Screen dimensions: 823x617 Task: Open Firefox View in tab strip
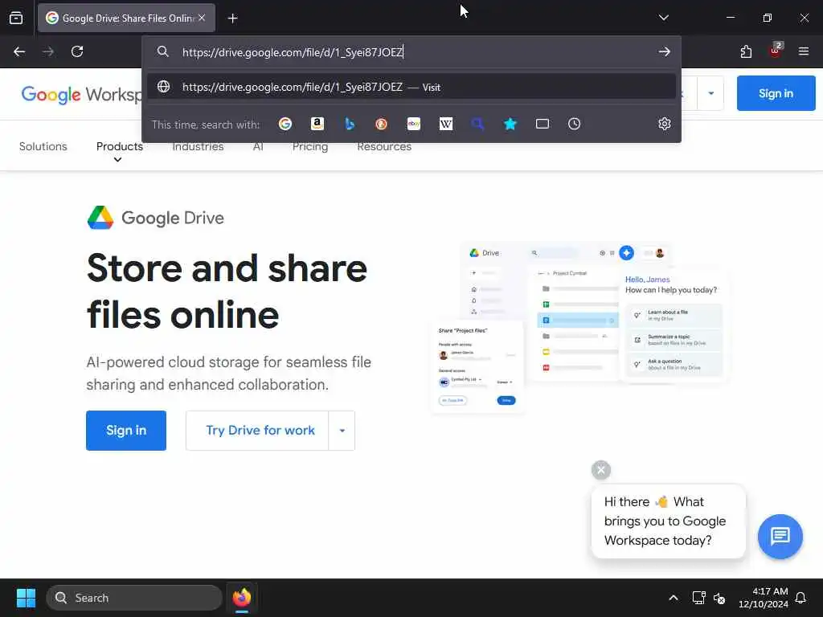click(16, 18)
